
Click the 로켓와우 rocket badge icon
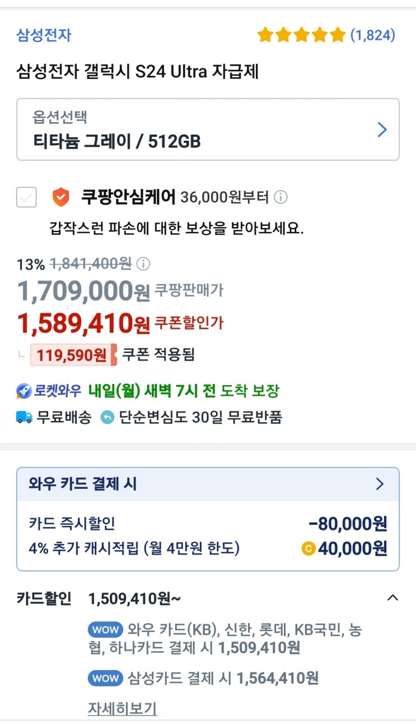pos(24,391)
